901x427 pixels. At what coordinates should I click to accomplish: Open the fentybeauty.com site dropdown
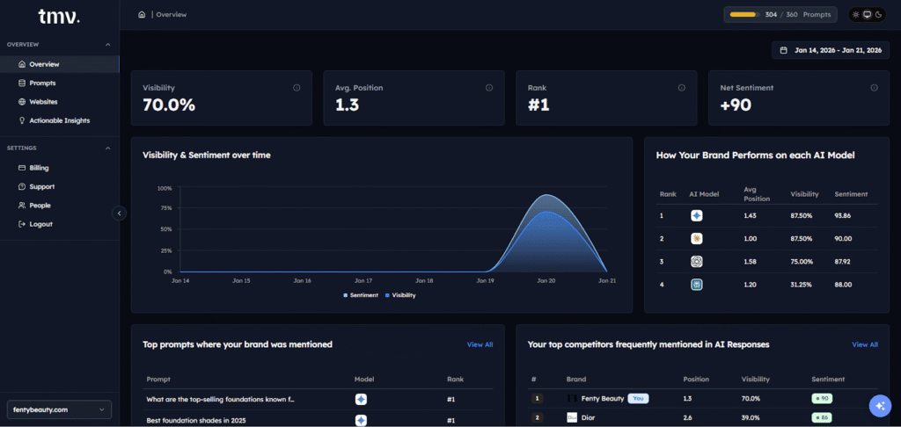click(x=59, y=409)
